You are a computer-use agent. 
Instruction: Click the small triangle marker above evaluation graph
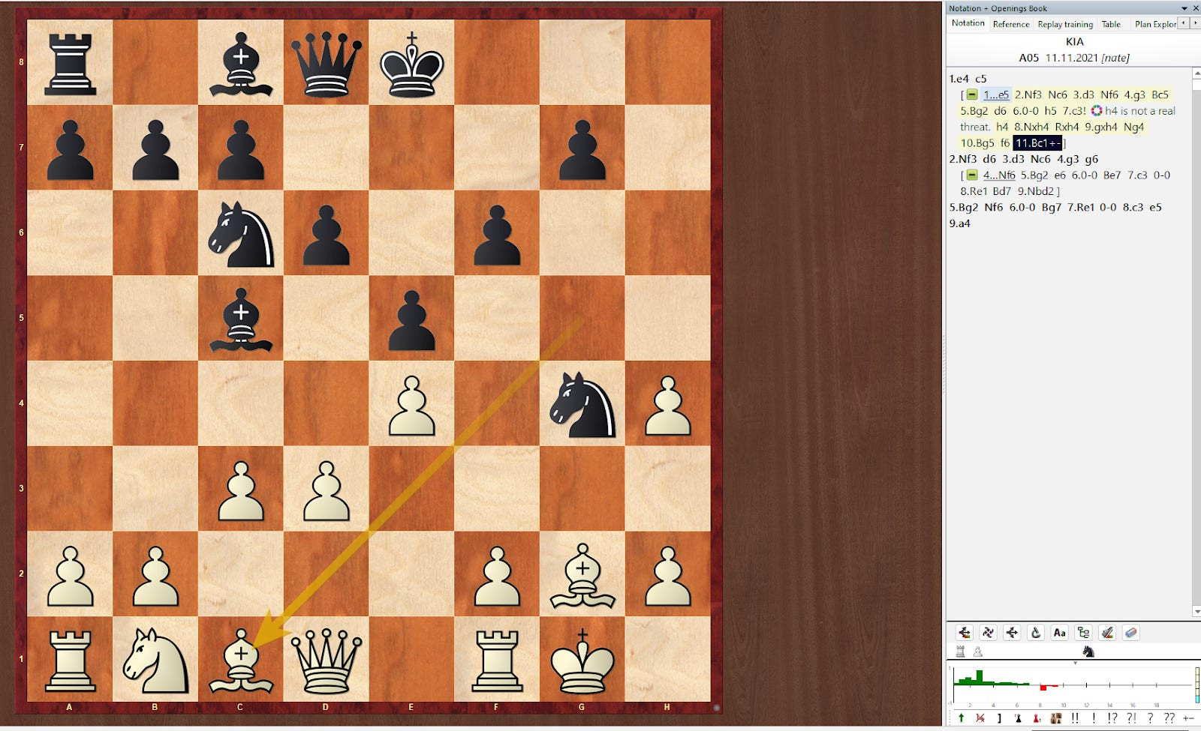1075,663
